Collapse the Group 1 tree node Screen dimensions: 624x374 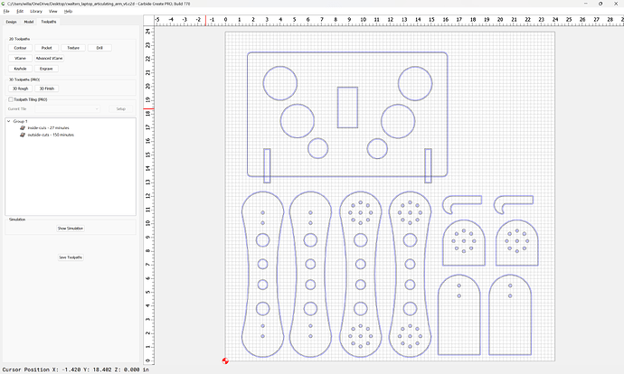click(8, 121)
